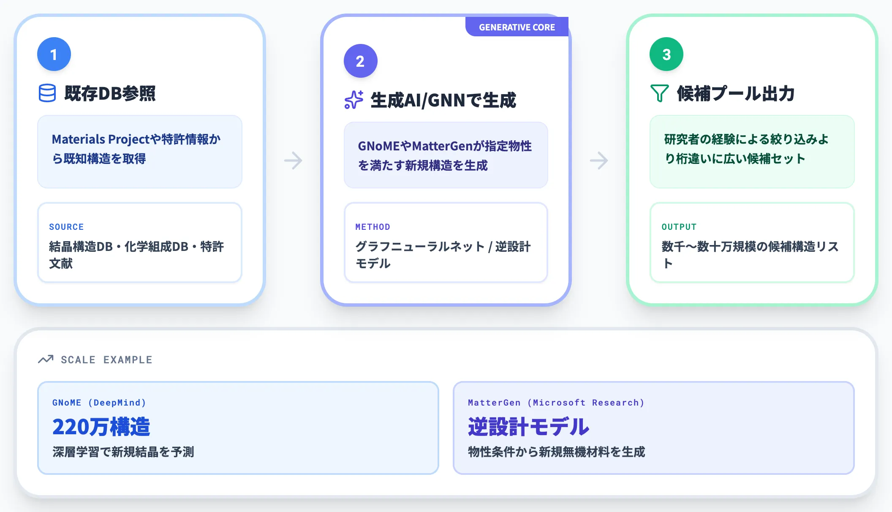This screenshot has height=512, width=892.
Task: Click the large 逆設計モデル title in MatterGen card
Action: (528, 427)
